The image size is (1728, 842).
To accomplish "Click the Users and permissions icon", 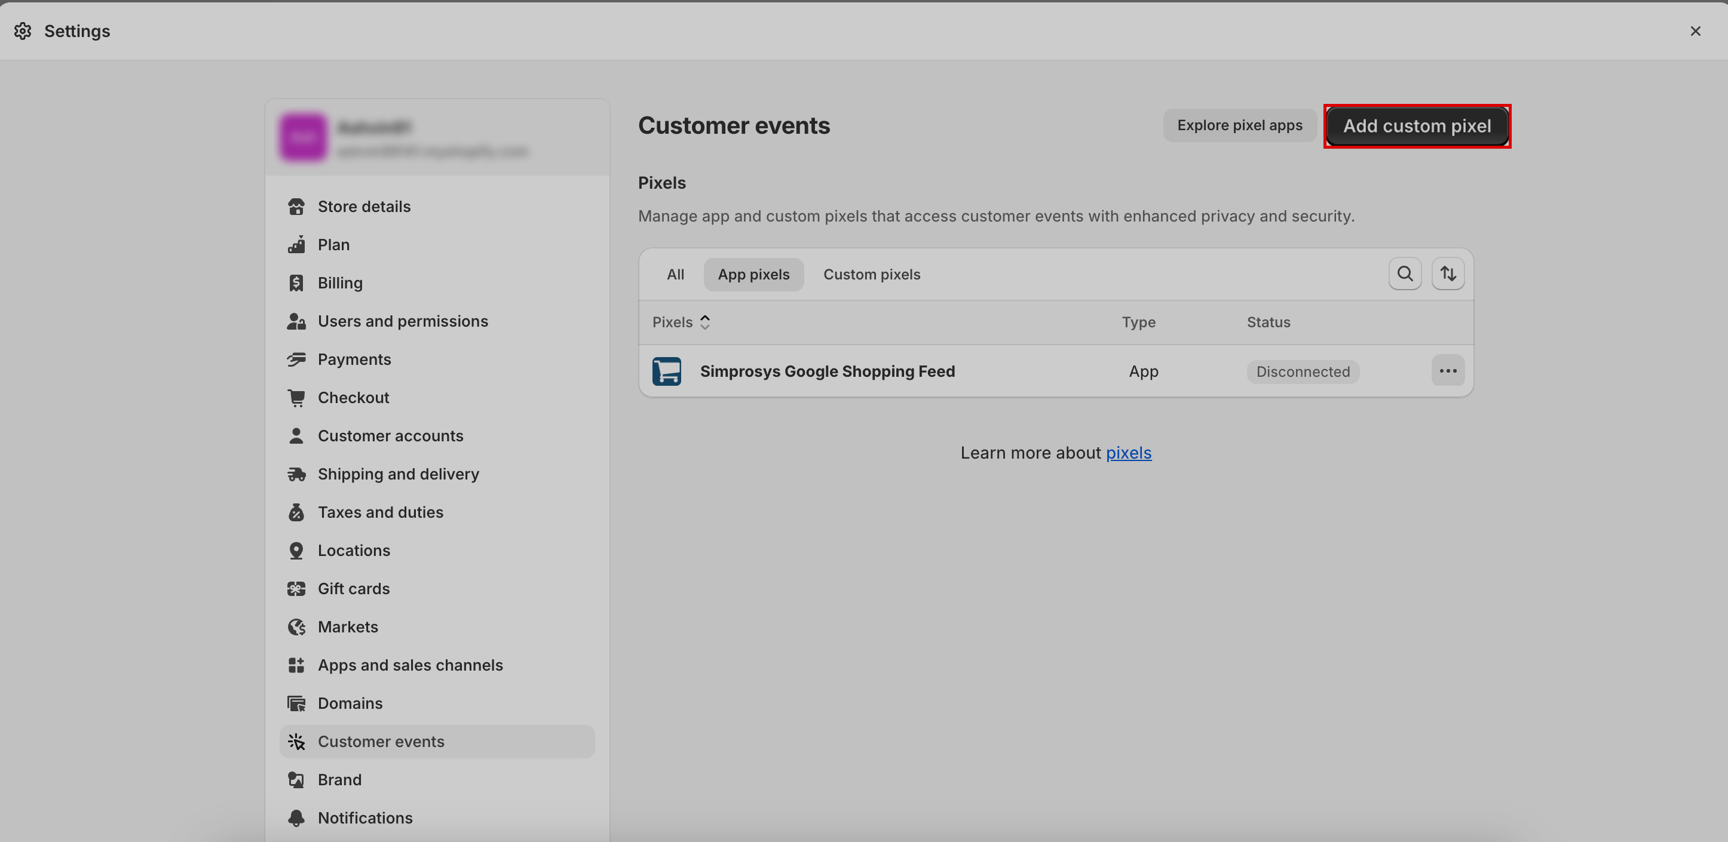I will click(x=296, y=321).
